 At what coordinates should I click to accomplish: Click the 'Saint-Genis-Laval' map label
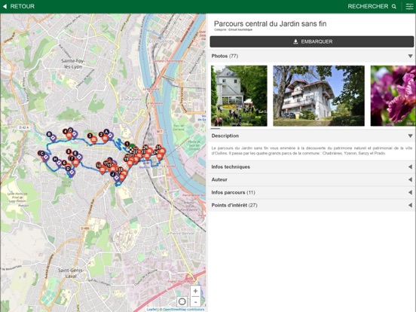71,273
